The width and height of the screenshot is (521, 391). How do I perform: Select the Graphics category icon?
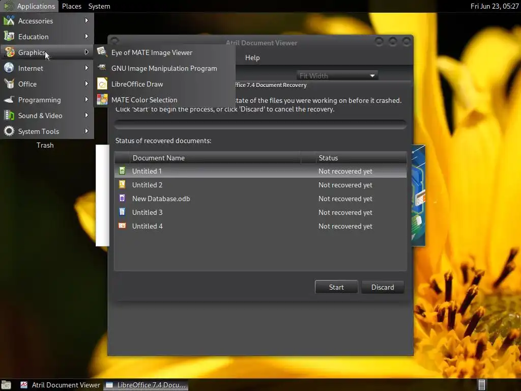click(9, 52)
